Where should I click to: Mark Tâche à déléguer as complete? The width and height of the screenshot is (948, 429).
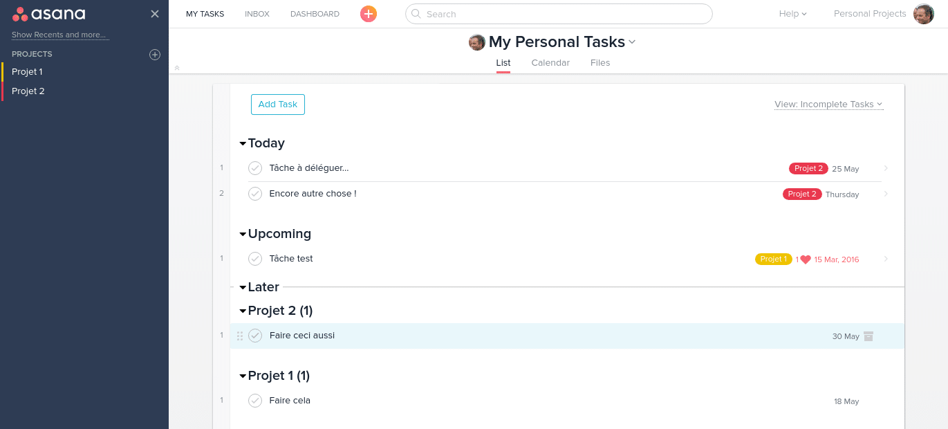click(255, 168)
